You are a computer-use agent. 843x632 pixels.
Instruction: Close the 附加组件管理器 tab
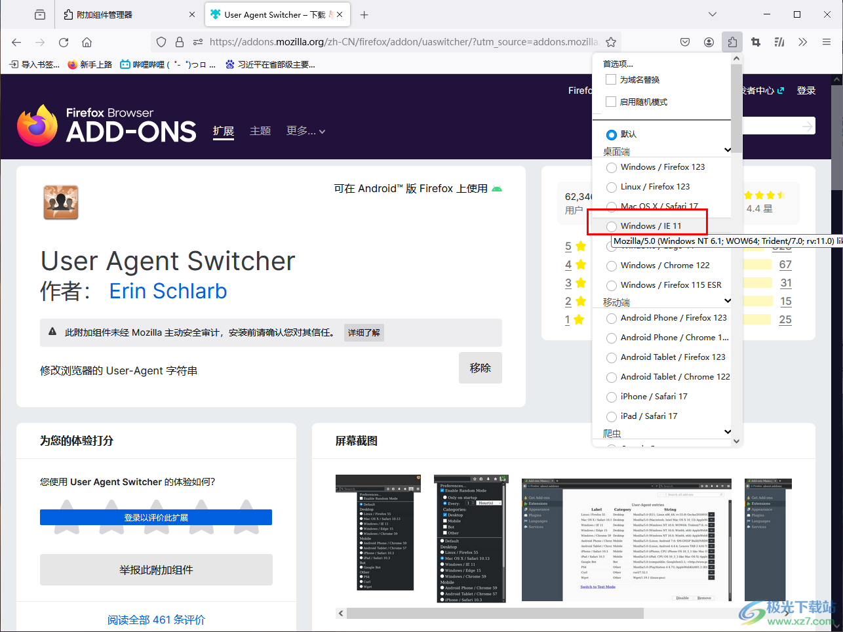coord(192,14)
